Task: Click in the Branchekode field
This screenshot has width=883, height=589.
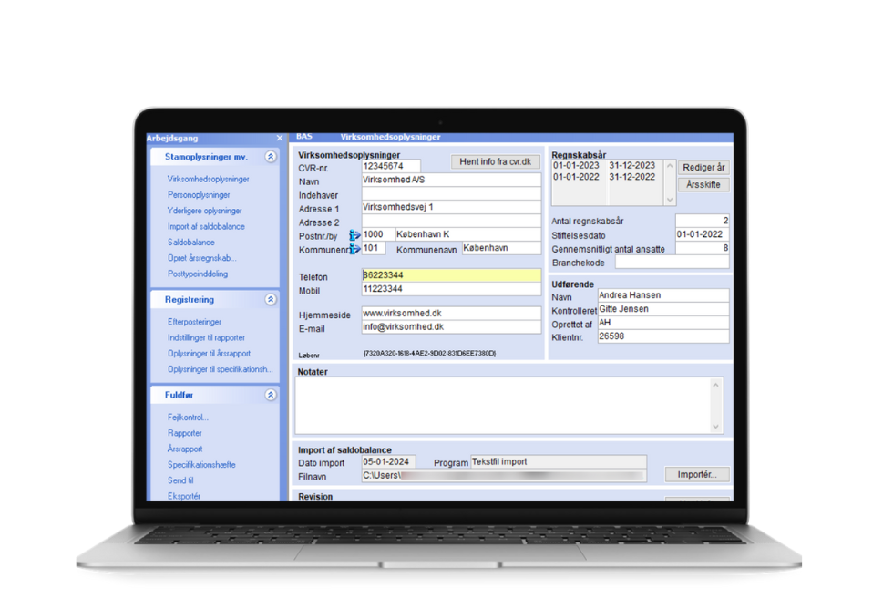Action: pos(672,263)
